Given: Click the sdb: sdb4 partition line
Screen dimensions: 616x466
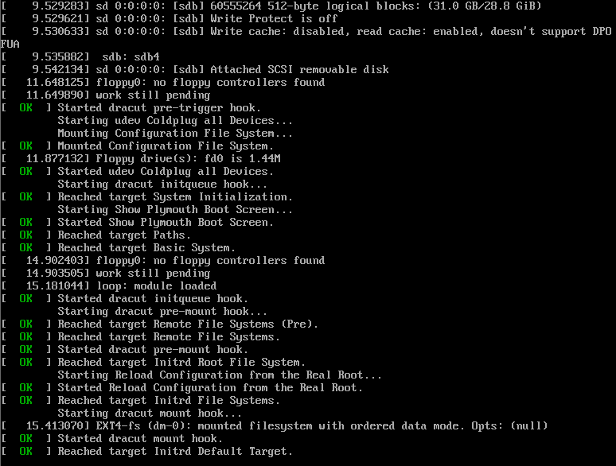Looking at the screenshot, I should [x=80, y=57].
